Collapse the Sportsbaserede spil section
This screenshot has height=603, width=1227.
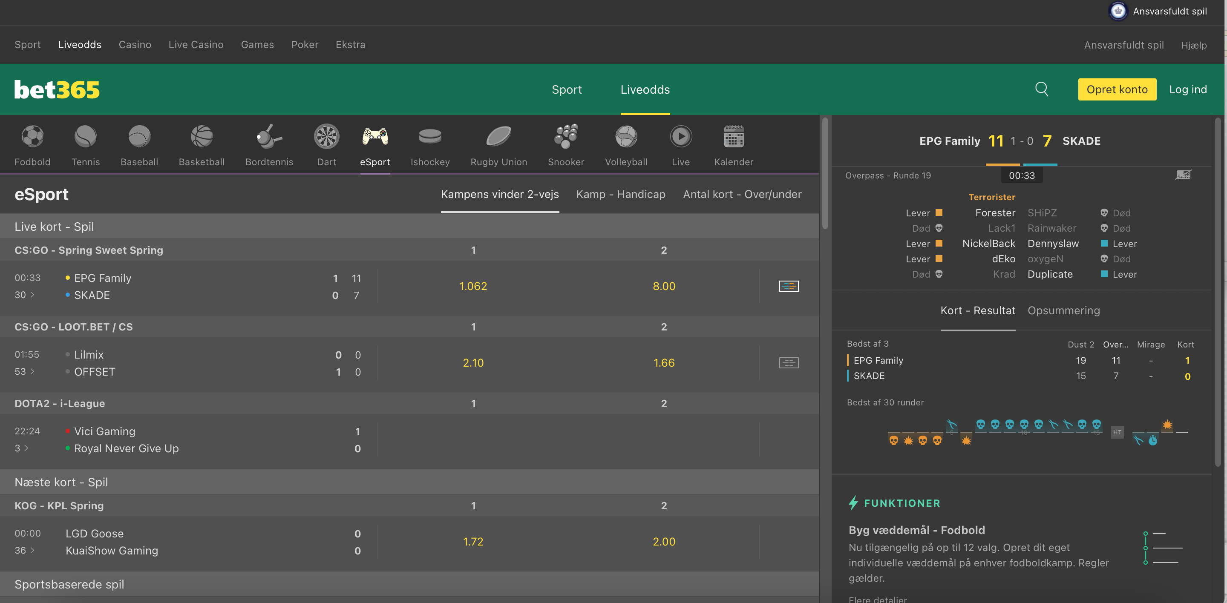pos(409,584)
